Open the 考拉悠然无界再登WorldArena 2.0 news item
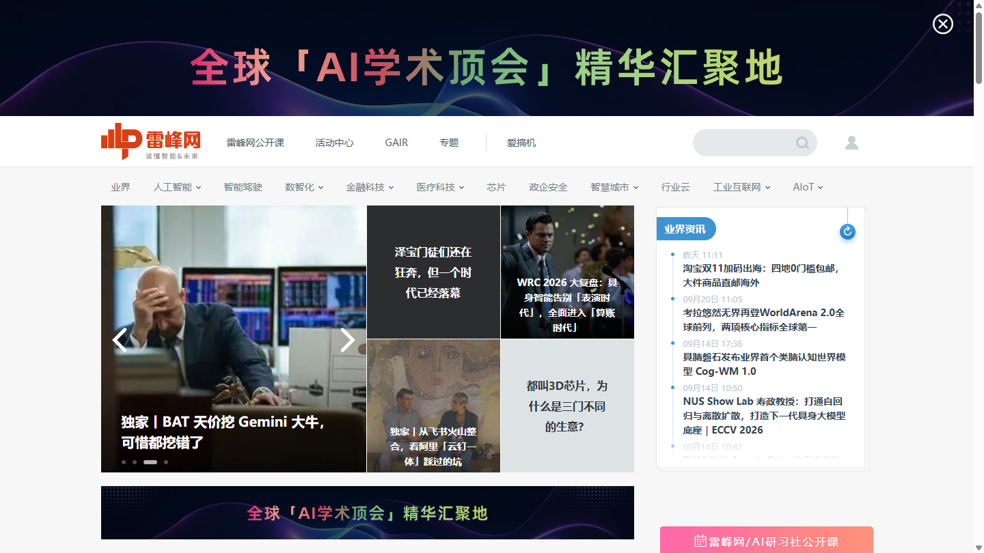The width and height of the screenshot is (984, 553). click(x=764, y=320)
